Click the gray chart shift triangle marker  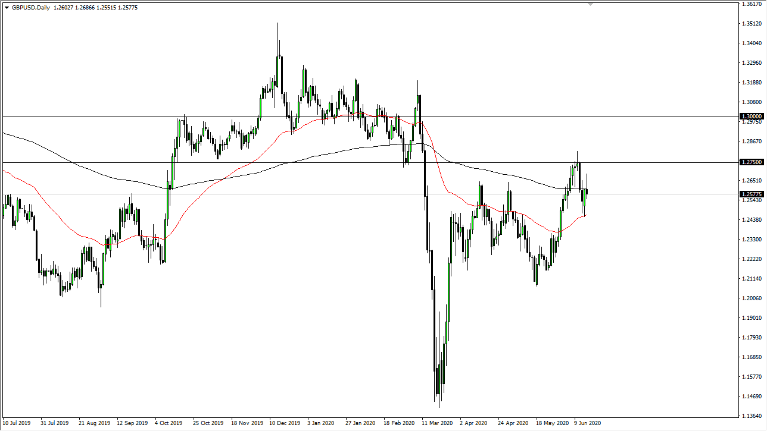click(x=591, y=4)
